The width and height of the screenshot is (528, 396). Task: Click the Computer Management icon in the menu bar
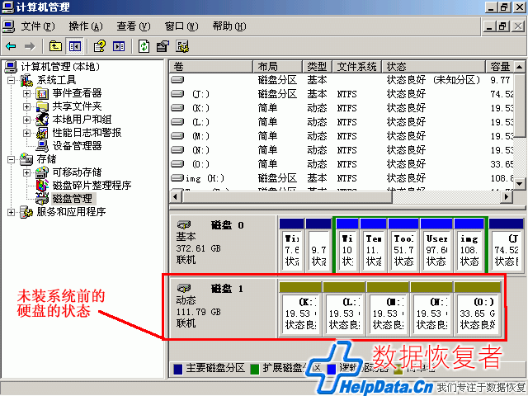click(8, 26)
